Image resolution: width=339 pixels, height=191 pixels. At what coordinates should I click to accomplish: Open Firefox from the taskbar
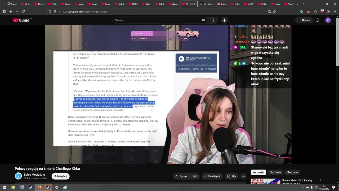click(39, 187)
